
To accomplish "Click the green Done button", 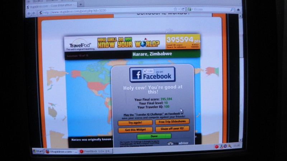I will 154,136.
